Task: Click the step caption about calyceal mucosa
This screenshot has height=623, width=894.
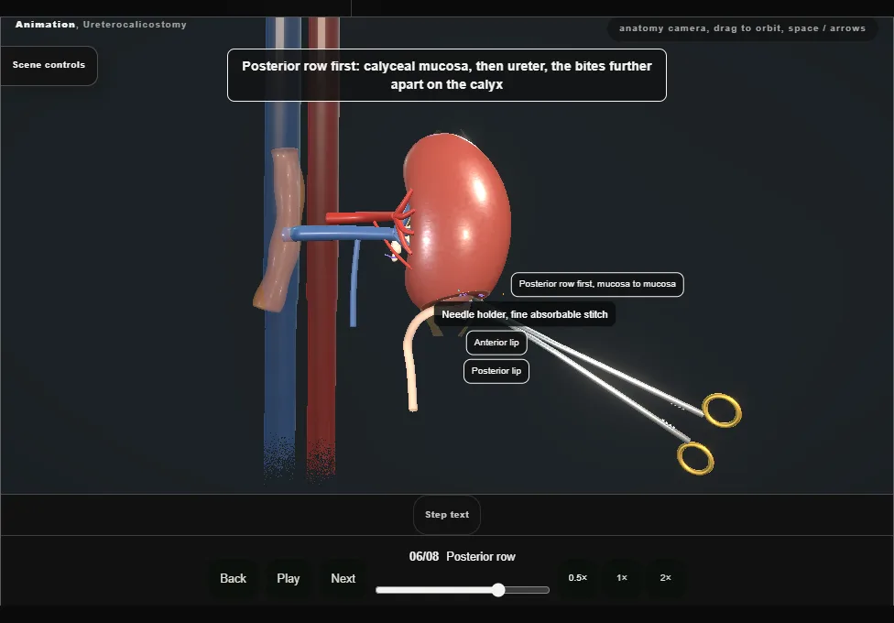Action: (x=447, y=75)
